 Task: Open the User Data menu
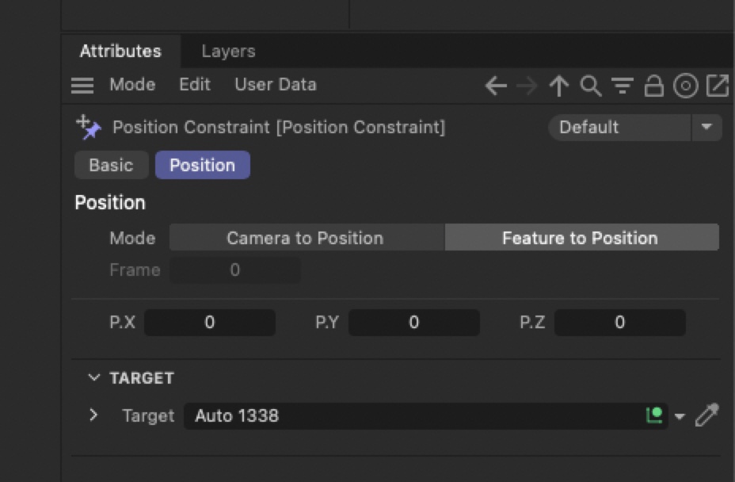[x=275, y=85]
